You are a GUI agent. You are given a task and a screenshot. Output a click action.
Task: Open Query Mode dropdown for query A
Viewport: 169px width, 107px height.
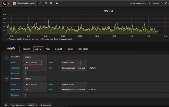point(35,57)
